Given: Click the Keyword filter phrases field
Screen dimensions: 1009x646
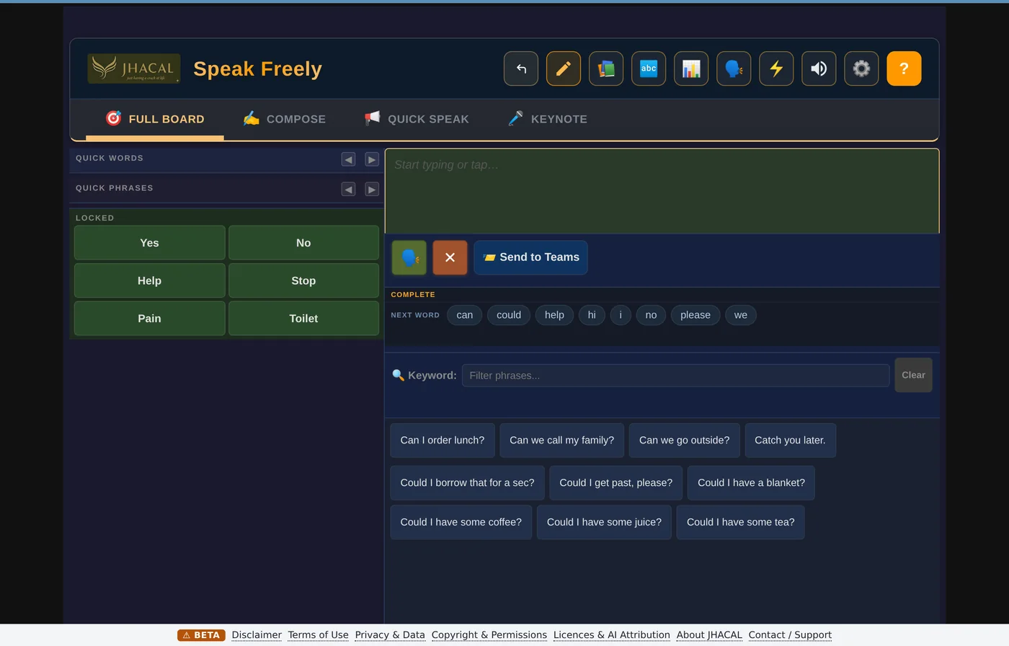Looking at the screenshot, I should (x=675, y=375).
